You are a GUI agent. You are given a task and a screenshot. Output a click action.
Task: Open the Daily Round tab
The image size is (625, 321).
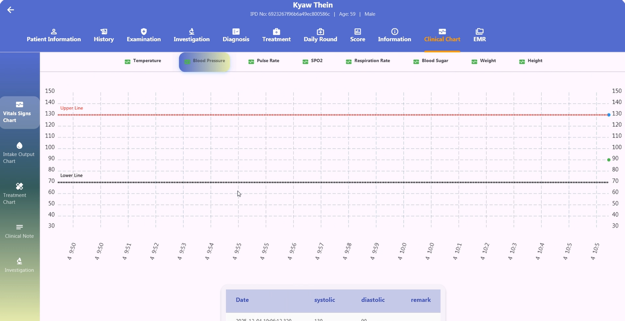coord(320,35)
